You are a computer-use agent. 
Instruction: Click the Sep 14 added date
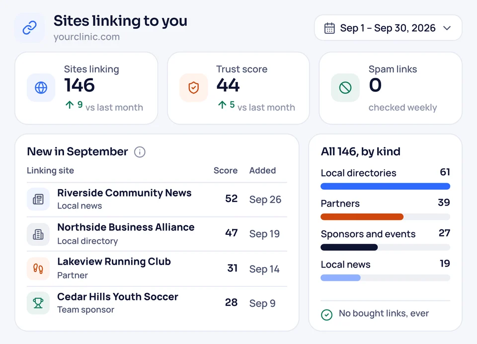click(264, 269)
